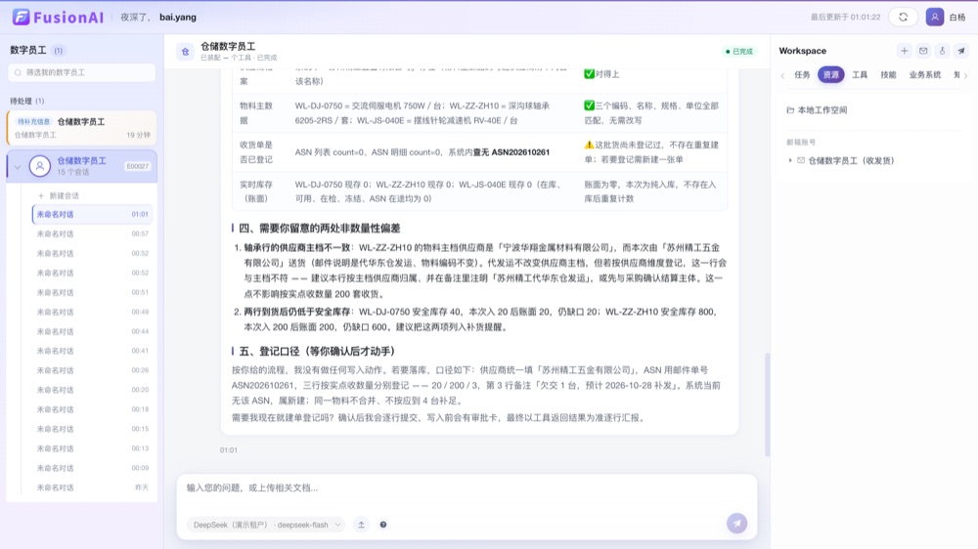Viewport: 978px width, 549px height.
Task: Open the 未命名对话 from 00:18
Action: pos(92,409)
